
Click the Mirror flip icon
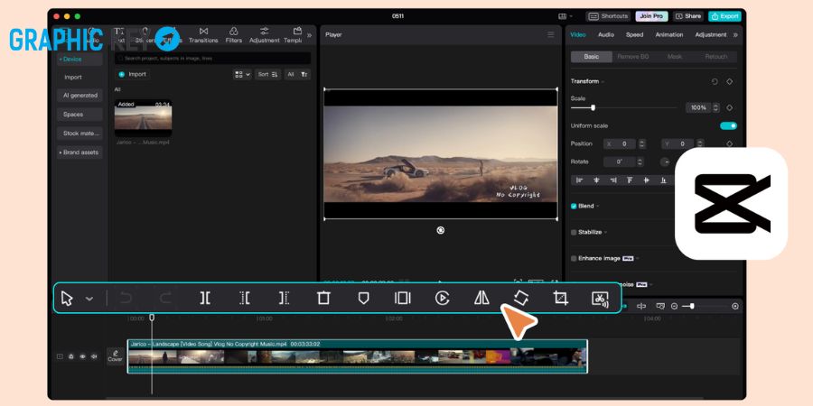[481, 298]
